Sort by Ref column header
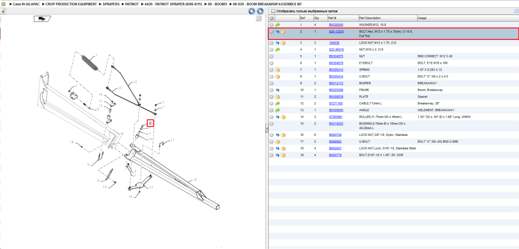Viewport: 519px width, 249px height. pyautogui.click(x=306, y=18)
